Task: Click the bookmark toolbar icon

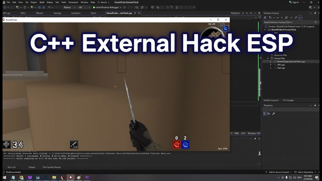Action: coord(177,7)
